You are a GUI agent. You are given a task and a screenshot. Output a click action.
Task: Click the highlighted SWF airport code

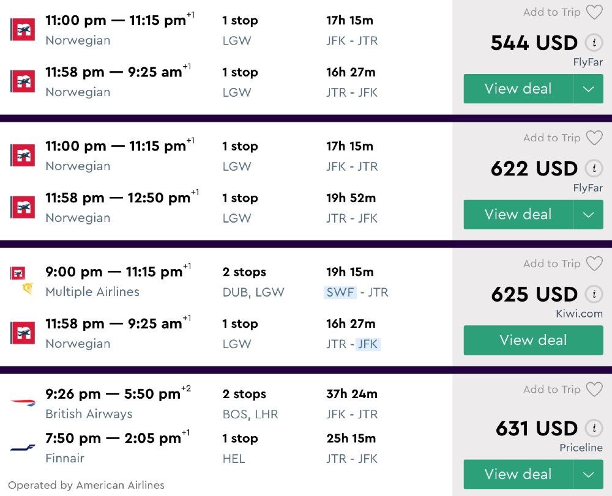340,292
